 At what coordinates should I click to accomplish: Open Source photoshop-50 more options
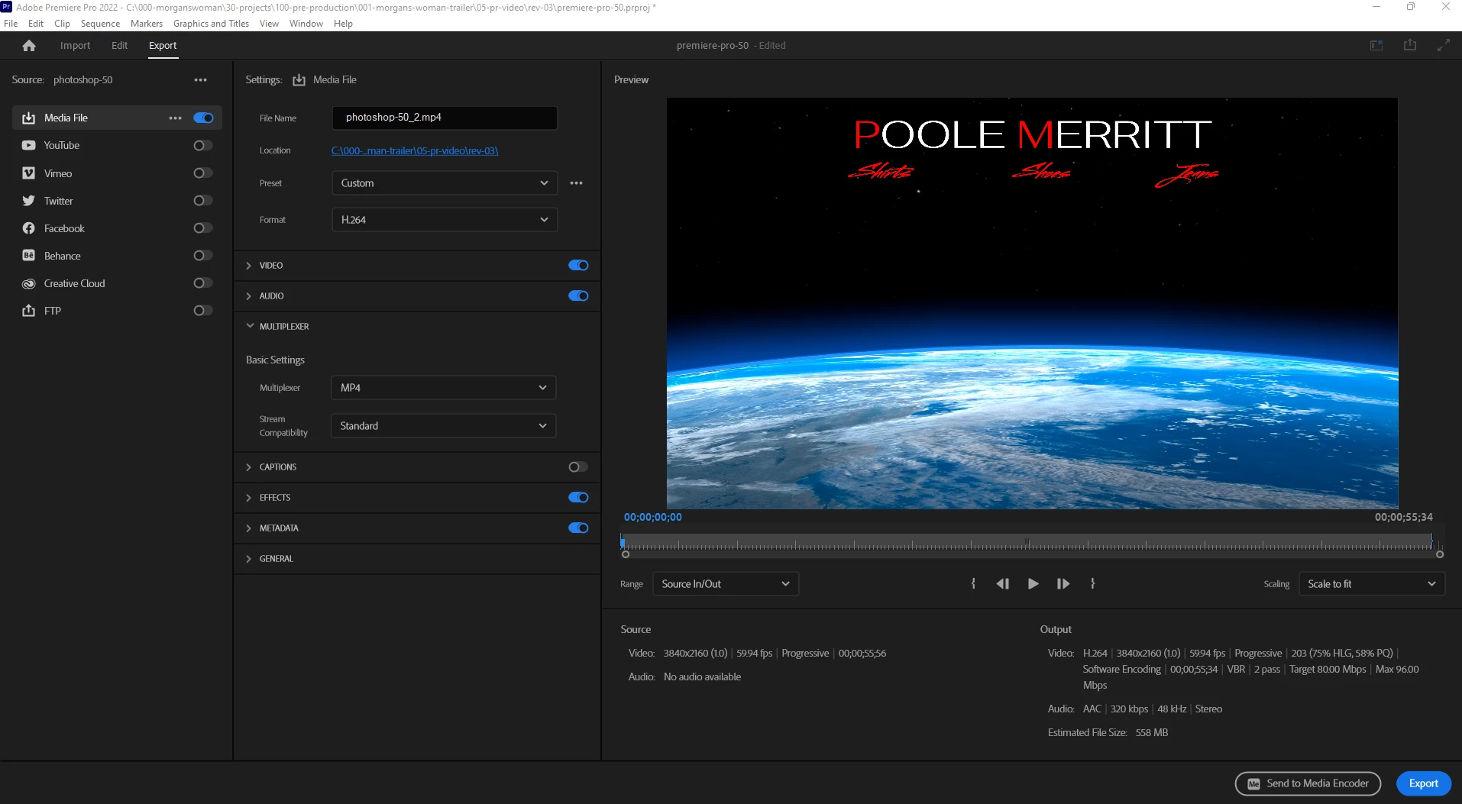(x=200, y=79)
